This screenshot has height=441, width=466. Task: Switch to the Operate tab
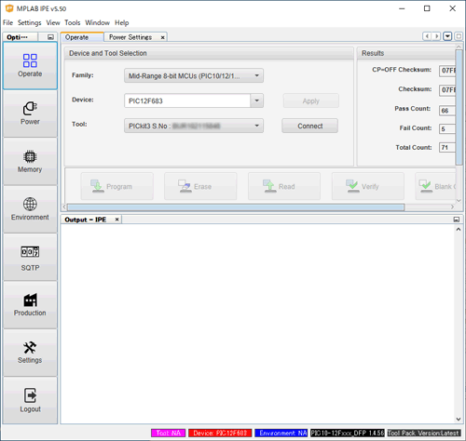[x=82, y=37]
